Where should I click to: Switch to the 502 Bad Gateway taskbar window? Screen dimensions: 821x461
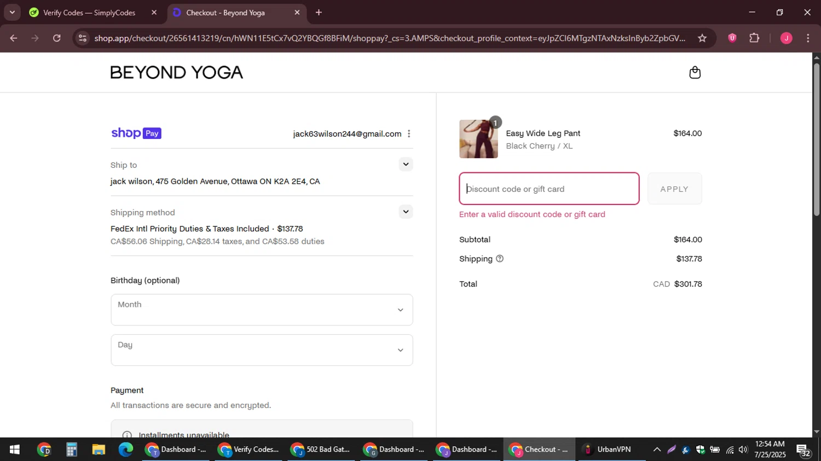coord(320,450)
